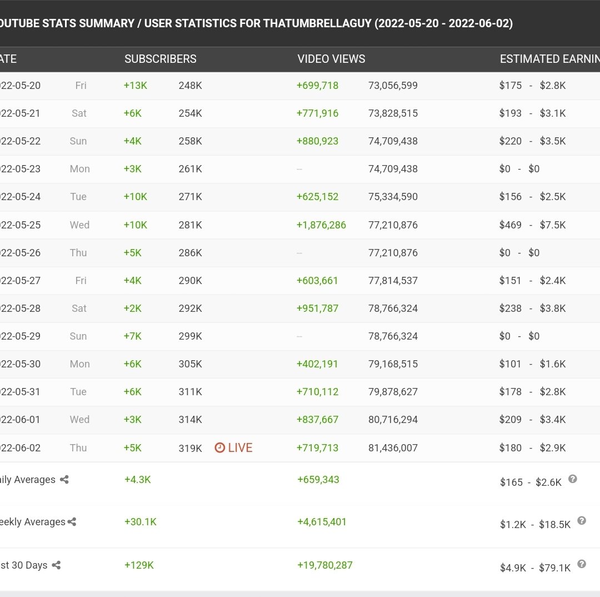Image resolution: width=600 pixels, height=597 pixels.
Task: Click 73,056,599 total views value
Action: (x=393, y=86)
